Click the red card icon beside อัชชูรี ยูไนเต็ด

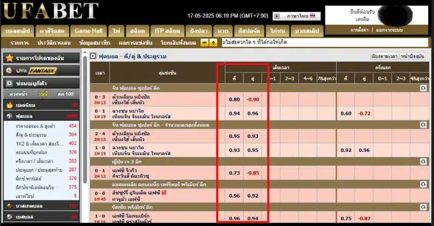click(x=164, y=193)
